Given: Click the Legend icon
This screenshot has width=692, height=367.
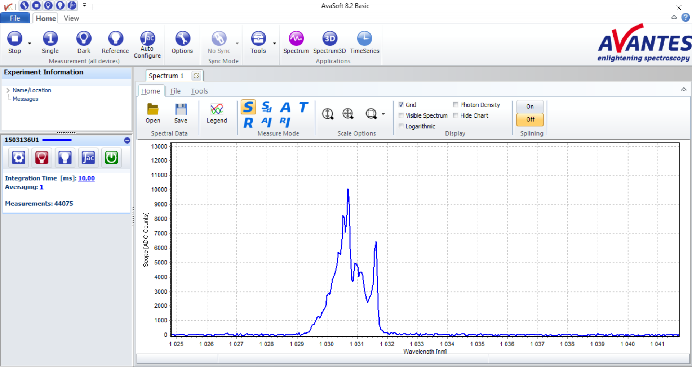Looking at the screenshot, I should pyautogui.click(x=217, y=109).
